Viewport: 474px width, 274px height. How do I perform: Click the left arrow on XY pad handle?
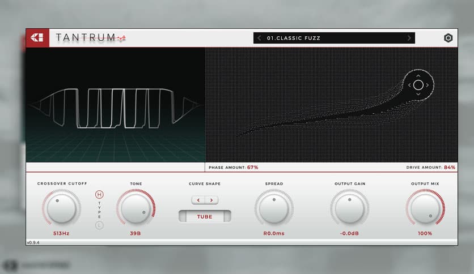pos(409,85)
